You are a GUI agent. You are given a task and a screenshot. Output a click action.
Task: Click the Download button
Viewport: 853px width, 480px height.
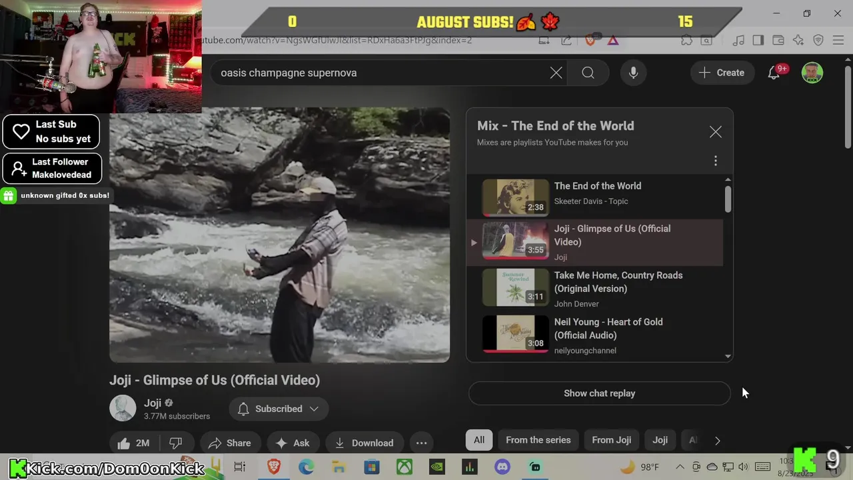(364, 443)
